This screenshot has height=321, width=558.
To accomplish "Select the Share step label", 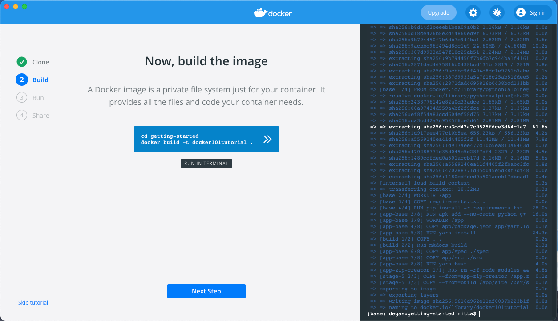I will pos(40,116).
